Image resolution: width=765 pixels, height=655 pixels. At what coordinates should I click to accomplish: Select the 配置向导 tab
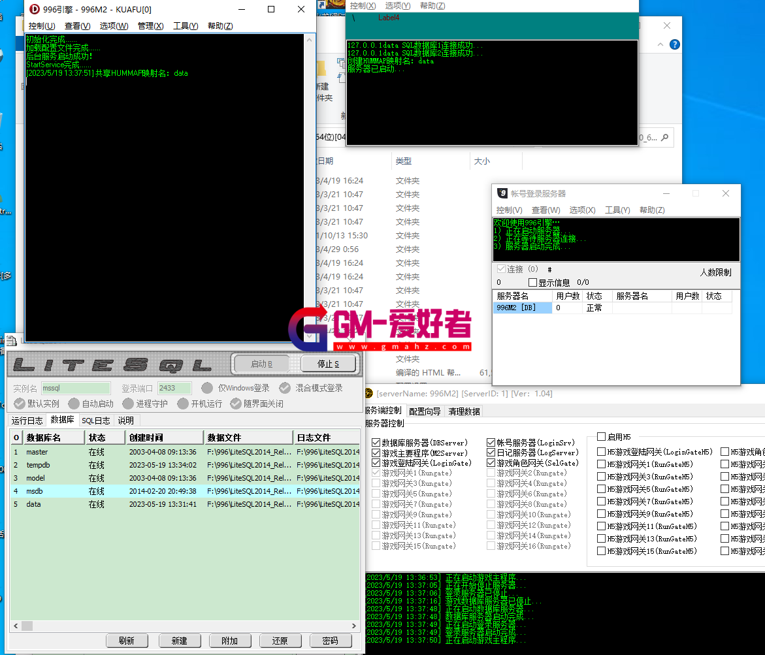tap(425, 411)
